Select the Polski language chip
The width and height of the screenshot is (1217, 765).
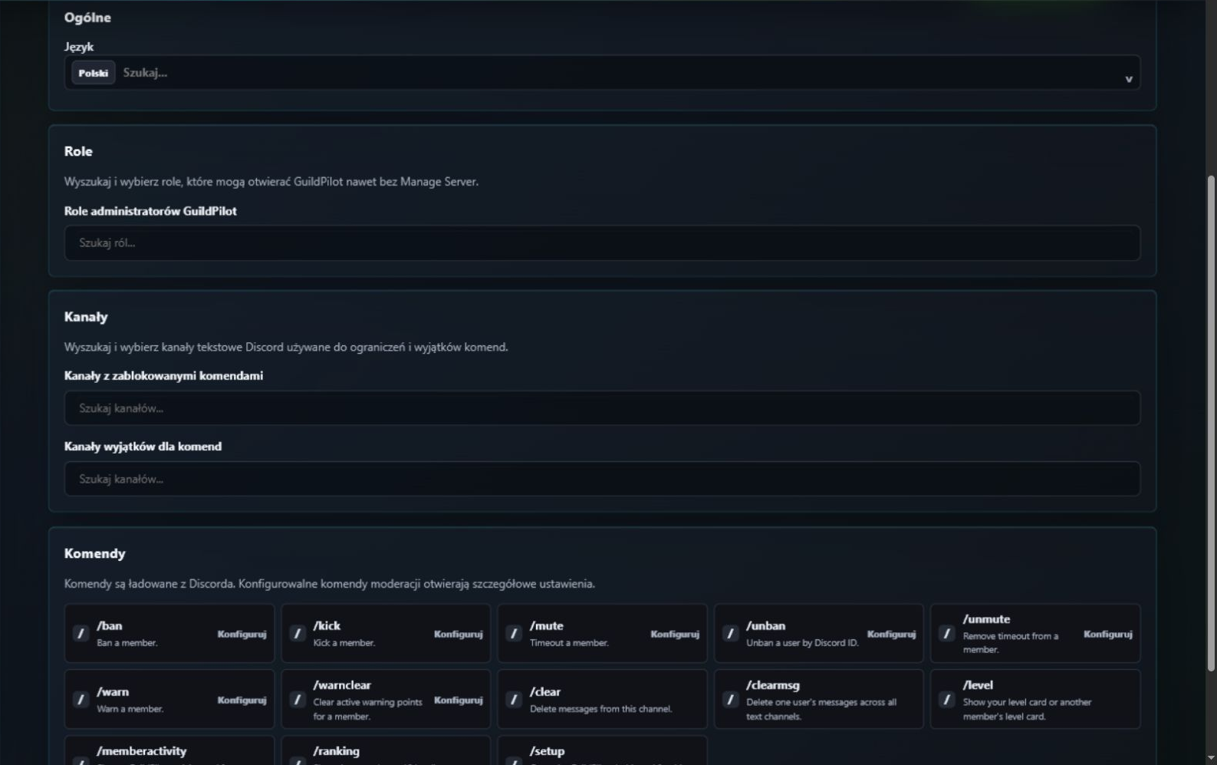93,73
